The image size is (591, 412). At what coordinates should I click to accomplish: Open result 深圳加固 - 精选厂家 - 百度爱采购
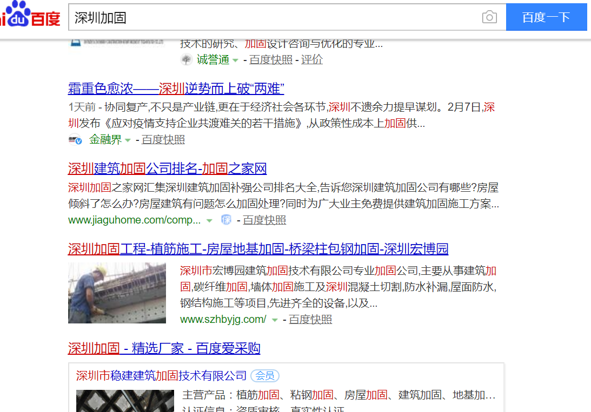tap(164, 348)
